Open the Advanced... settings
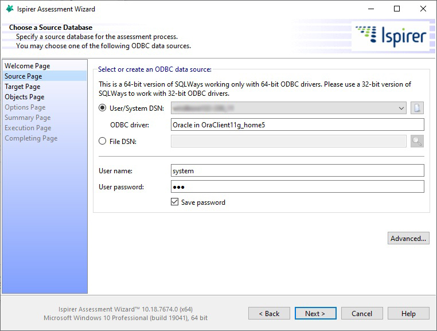This screenshot has height=331, width=437. click(408, 239)
